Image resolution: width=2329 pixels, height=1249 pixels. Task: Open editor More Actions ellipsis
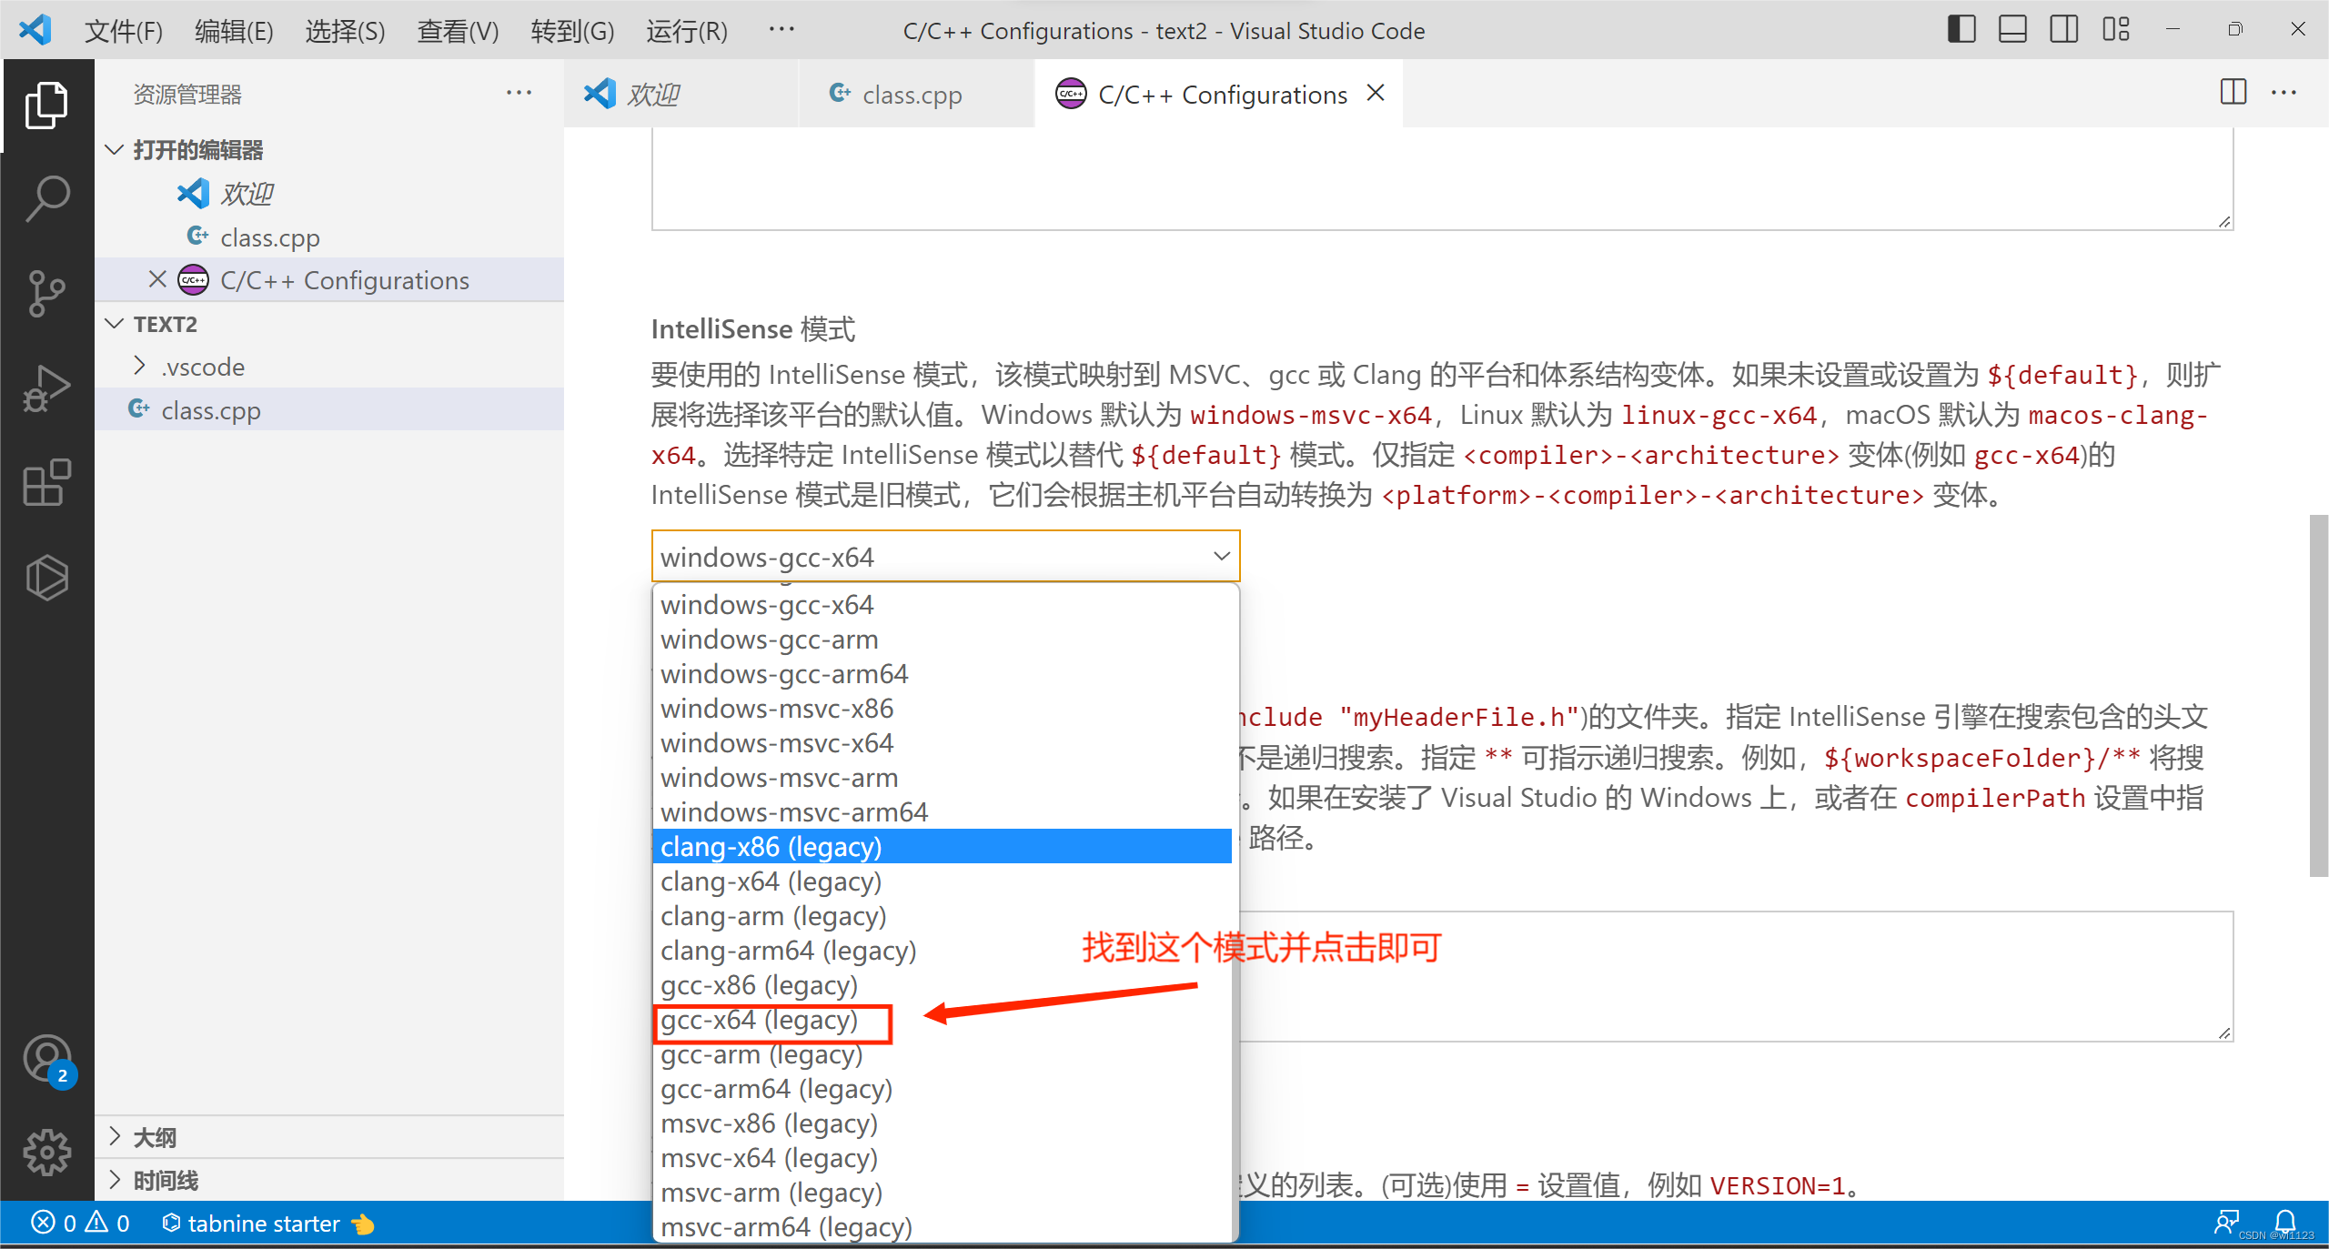[x=2284, y=93]
